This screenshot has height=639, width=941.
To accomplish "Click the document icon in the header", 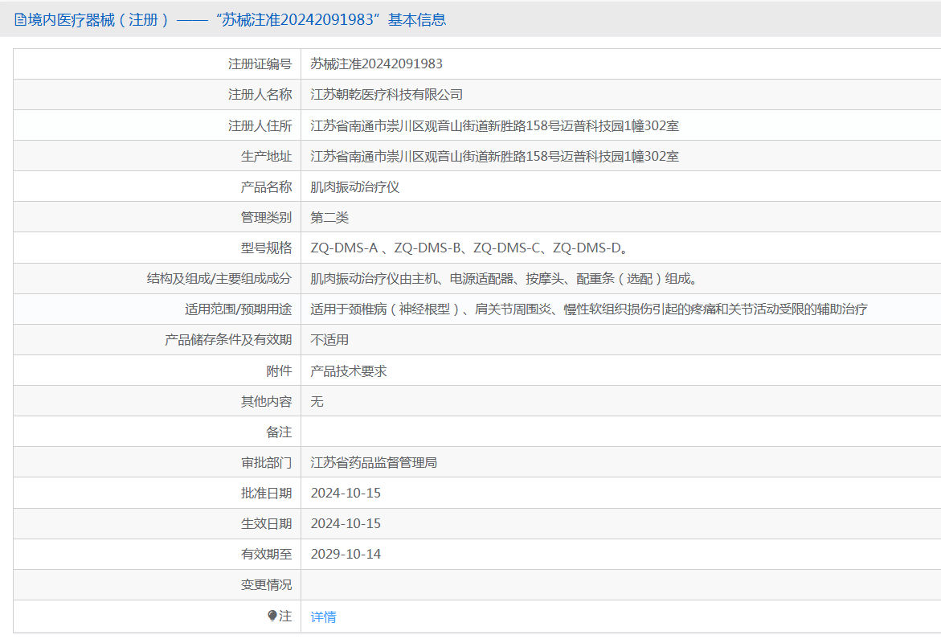I will (x=20, y=20).
